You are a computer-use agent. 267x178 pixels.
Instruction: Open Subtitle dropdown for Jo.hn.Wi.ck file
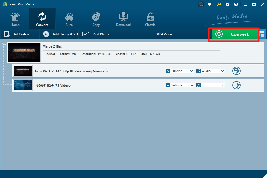(180, 71)
